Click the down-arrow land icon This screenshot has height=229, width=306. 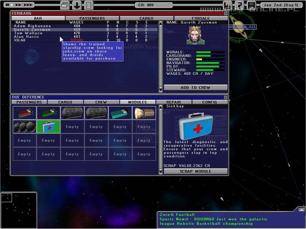click(x=76, y=5)
